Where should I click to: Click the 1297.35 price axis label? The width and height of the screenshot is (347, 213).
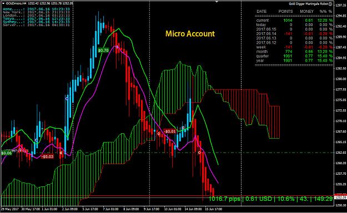click(341, 6)
